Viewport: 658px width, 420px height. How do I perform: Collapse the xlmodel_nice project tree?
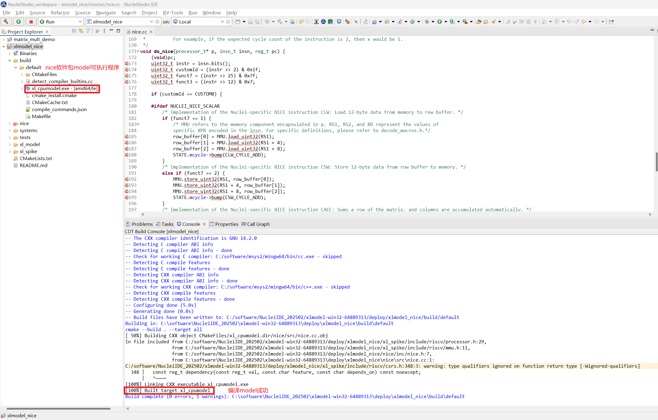(4, 47)
